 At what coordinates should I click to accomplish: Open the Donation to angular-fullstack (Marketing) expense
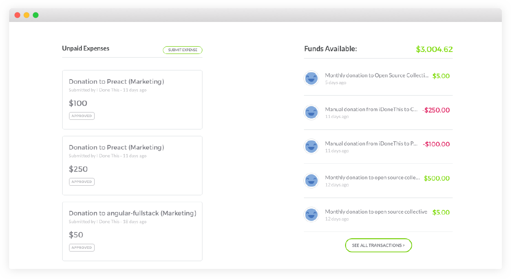(x=132, y=213)
